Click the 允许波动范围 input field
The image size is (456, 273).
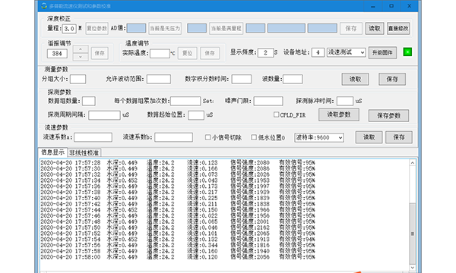(x=159, y=79)
